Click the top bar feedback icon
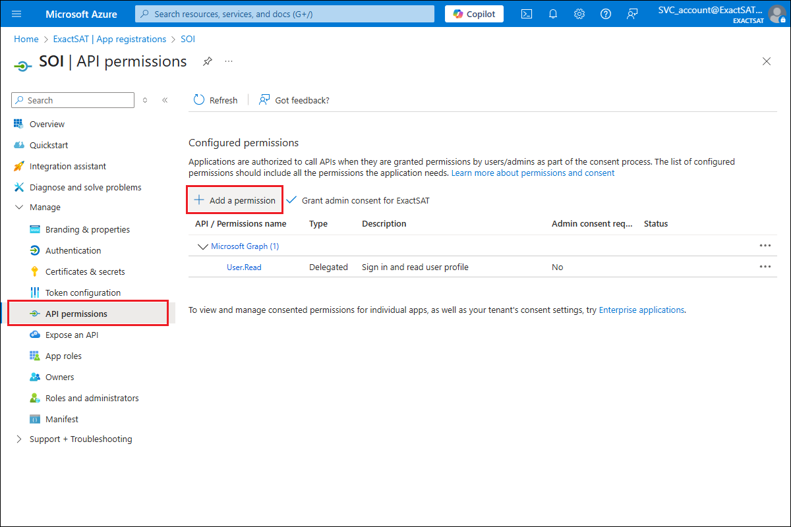 632,14
